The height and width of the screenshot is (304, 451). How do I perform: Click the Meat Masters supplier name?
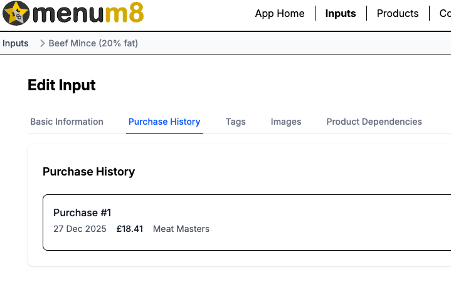pos(181,229)
